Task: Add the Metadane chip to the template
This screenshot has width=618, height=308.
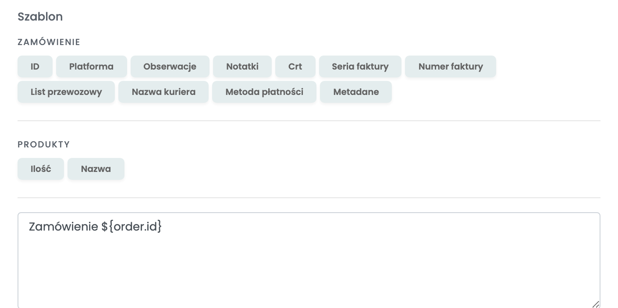Action: tap(356, 92)
